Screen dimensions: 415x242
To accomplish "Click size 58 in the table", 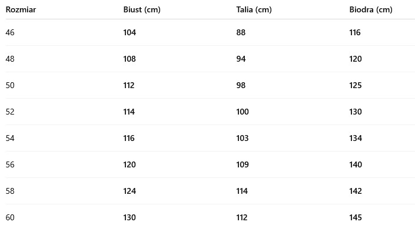I will (10, 191).
